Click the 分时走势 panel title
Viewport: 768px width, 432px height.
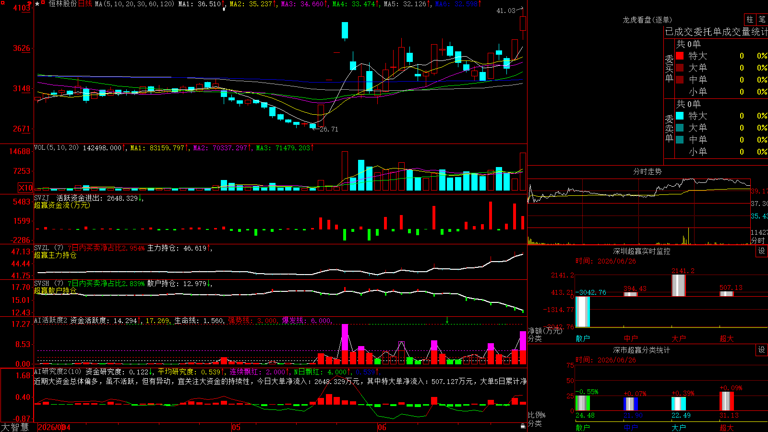pyautogui.click(x=647, y=171)
